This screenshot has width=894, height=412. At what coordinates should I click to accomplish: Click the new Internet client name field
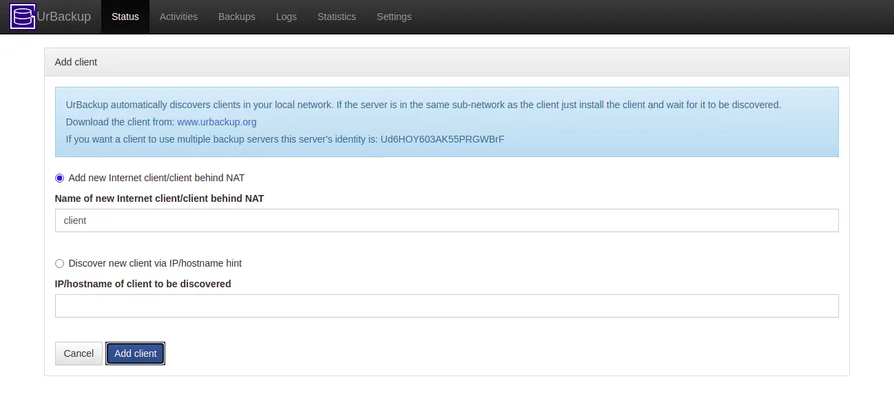pos(446,220)
